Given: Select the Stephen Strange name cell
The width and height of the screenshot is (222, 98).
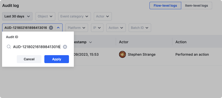Looking at the screenshot, I should (x=142, y=54).
